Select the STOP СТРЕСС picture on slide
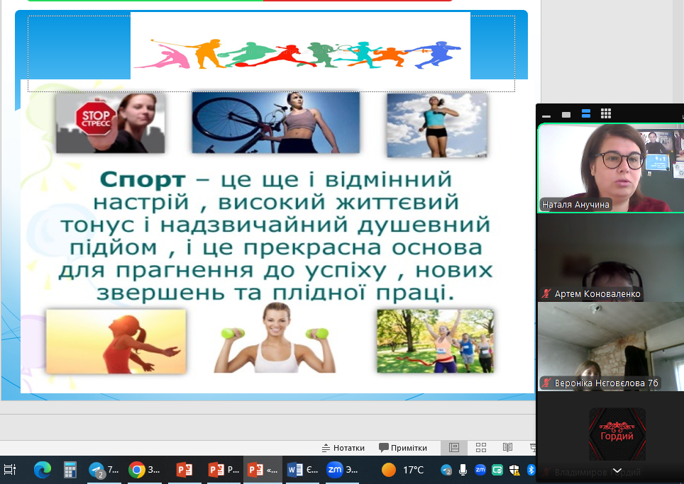684x484 pixels. [111, 123]
